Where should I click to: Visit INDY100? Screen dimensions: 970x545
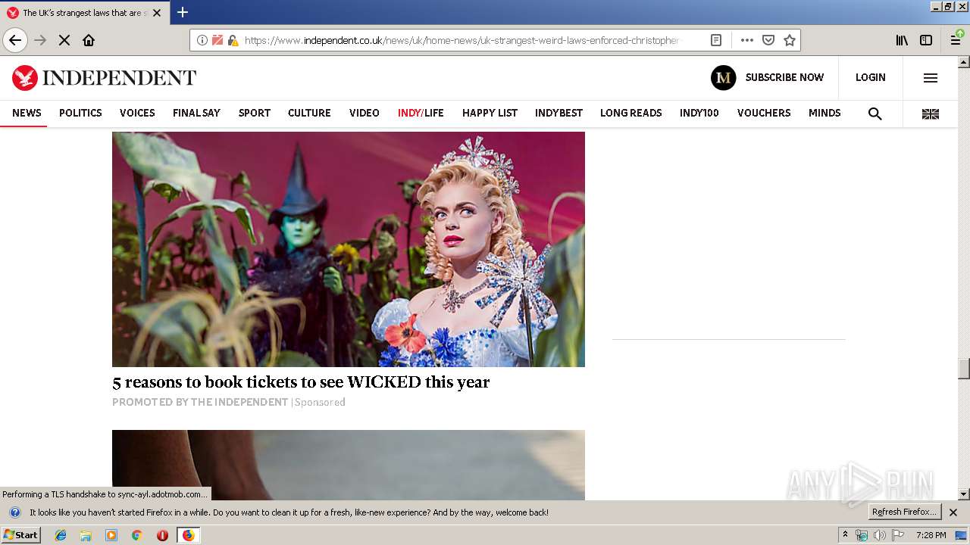(699, 113)
